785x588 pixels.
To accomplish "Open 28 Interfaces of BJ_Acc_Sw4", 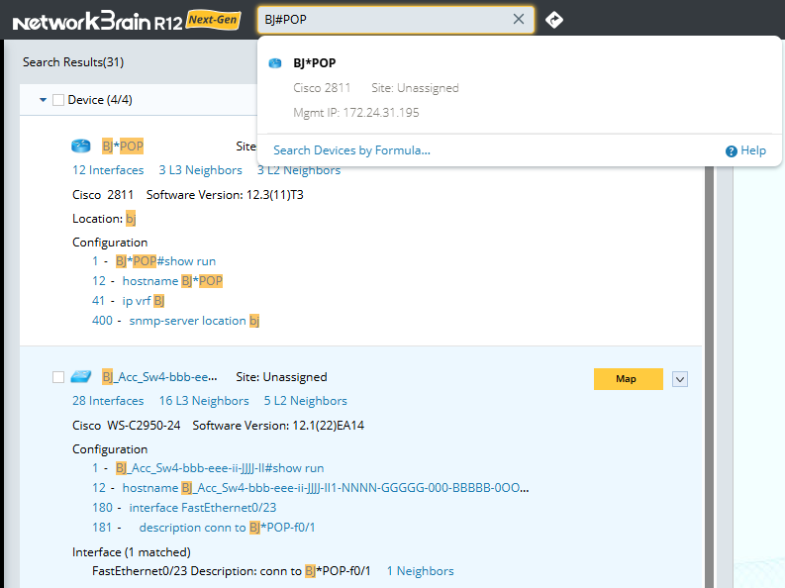I will coord(108,401).
